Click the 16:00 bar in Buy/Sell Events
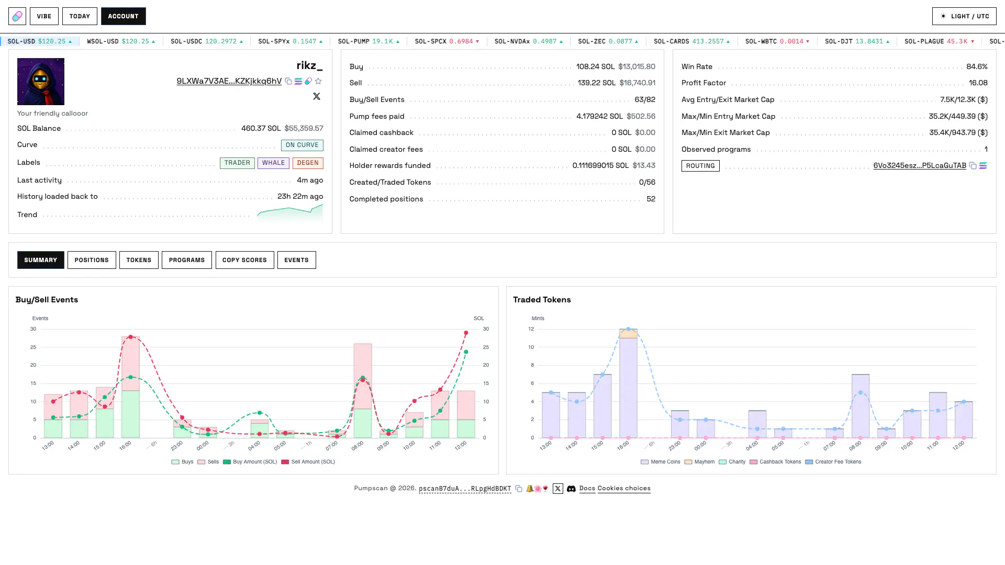The height and width of the screenshot is (565, 1005). click(131, 387)
